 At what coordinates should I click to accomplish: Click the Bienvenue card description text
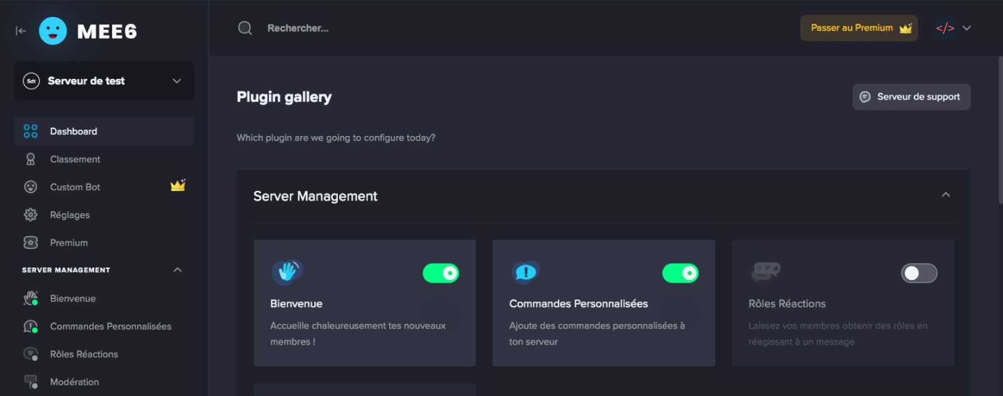pos(358,333)
